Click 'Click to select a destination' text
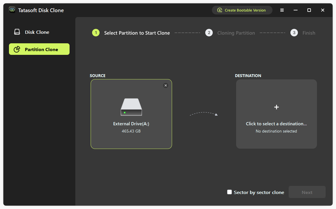Viewport: 336px width, 209px height. (276, 124)
